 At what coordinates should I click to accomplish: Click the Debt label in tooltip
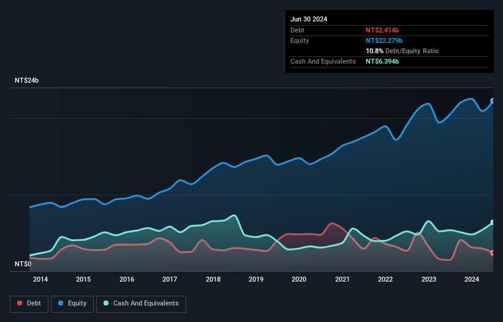[297, 30]
